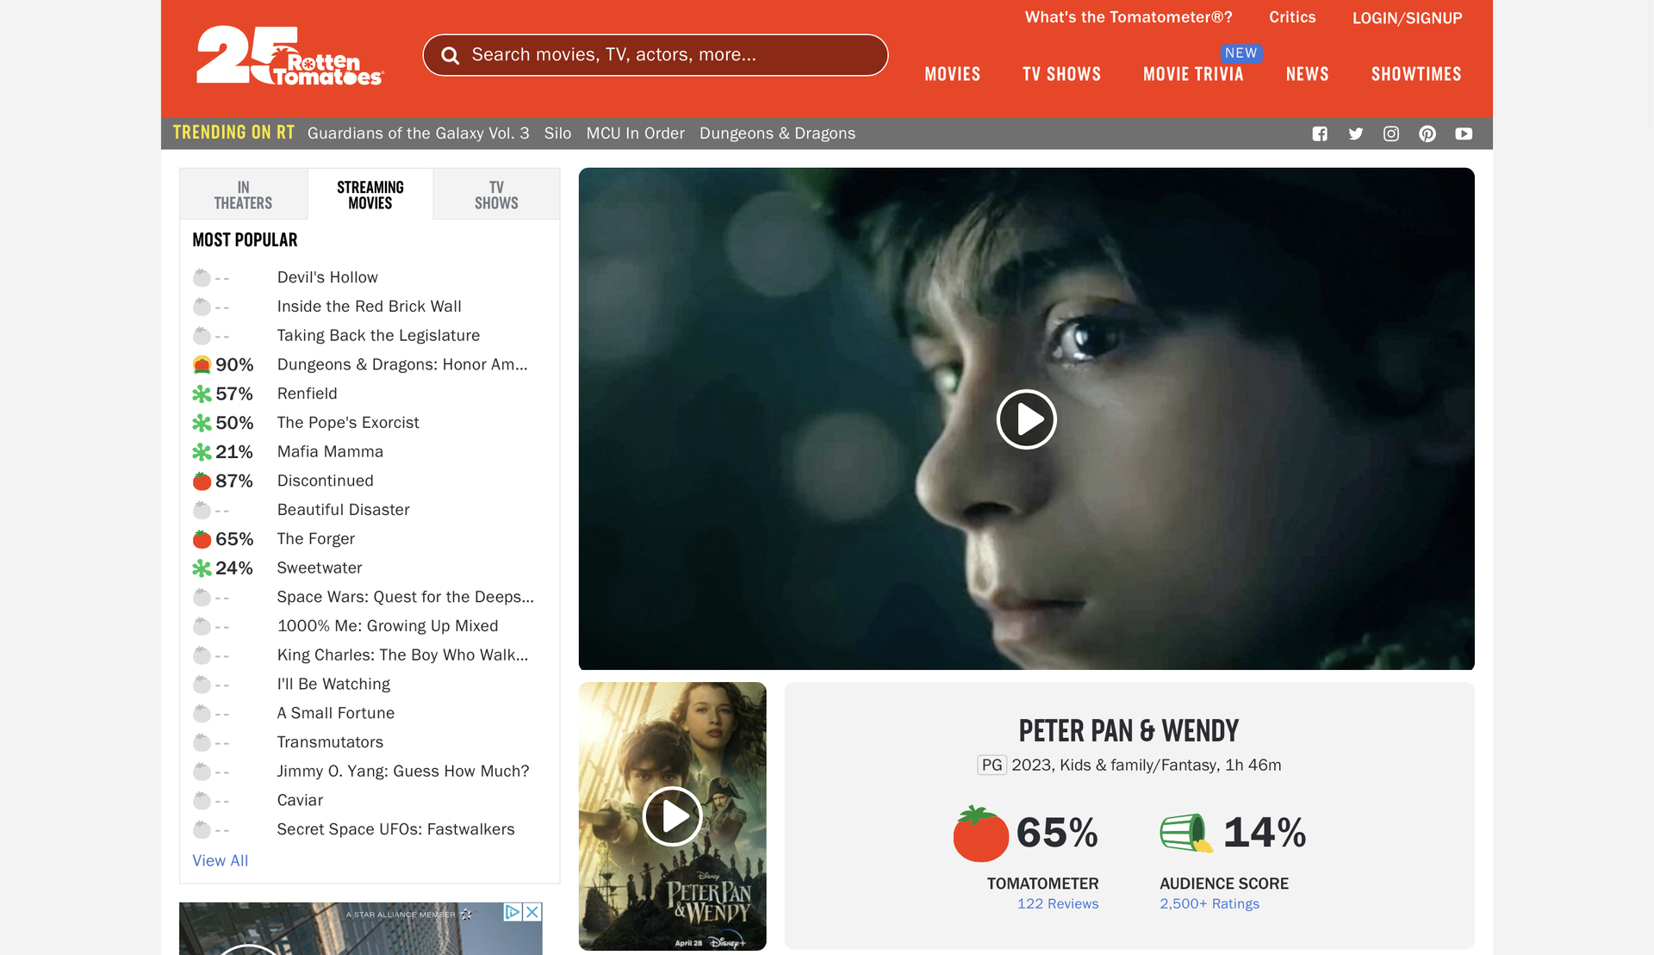Open Renfield movie page
Screen dimensions: 1654x955
(x=307, y=394)
